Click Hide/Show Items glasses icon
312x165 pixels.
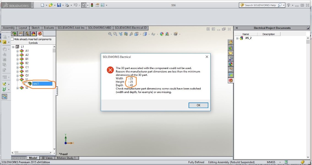(x=153, y=34)
